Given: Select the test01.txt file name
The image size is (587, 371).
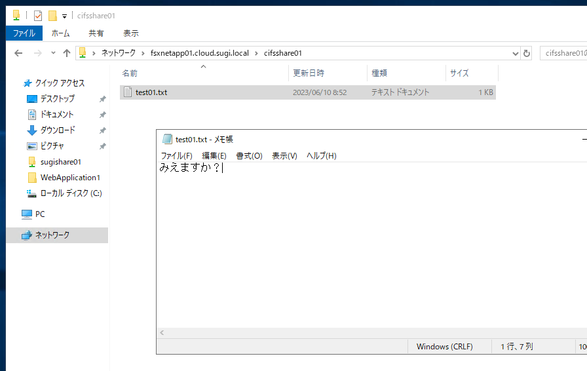Looking at the screenshot, I should point(151,92).
